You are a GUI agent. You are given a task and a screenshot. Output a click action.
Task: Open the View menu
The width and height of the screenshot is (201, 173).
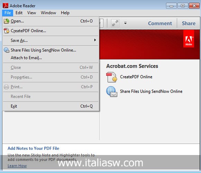click(x=31, y=13)
